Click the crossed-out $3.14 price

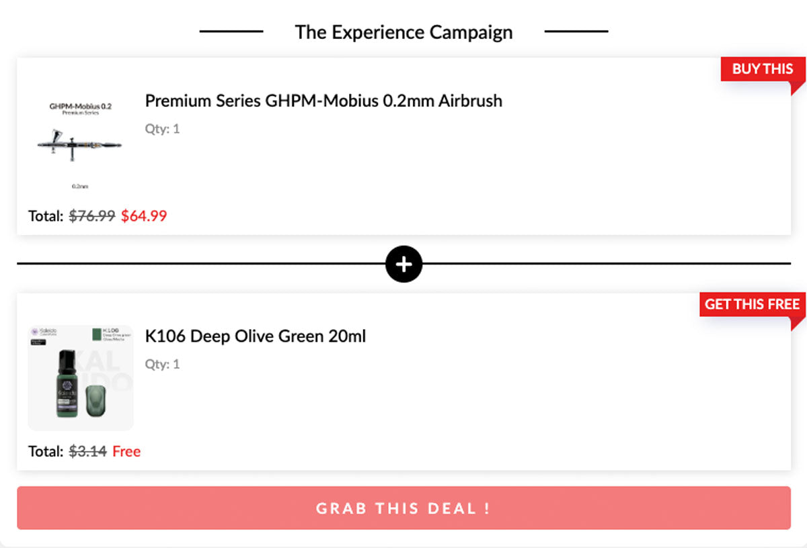[88, 451]
